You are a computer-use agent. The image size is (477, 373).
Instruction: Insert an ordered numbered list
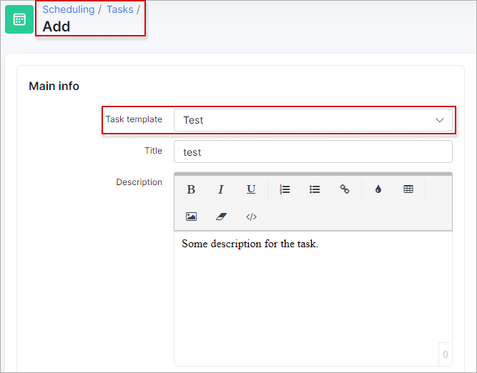tap(285, 189)
